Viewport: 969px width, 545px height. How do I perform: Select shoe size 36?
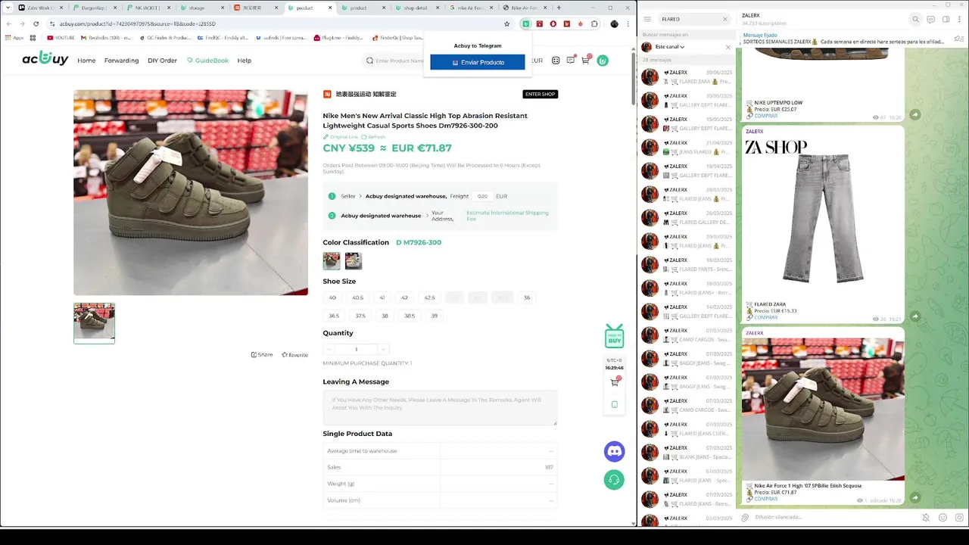coord(527,297)
